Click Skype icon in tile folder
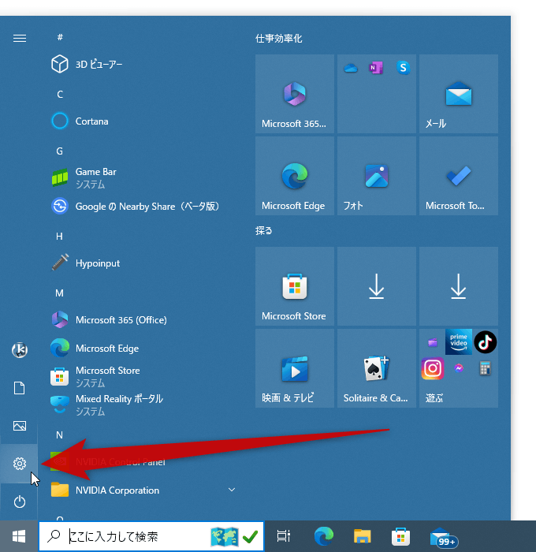Screen dimensions: 536x552 [404, 68]
